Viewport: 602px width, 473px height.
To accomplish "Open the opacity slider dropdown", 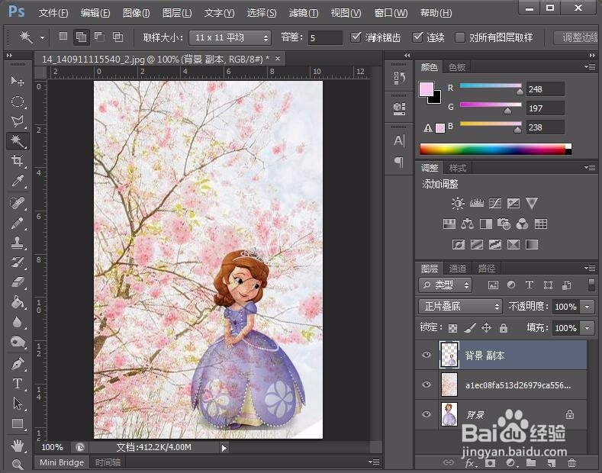I will pos(588,307).
